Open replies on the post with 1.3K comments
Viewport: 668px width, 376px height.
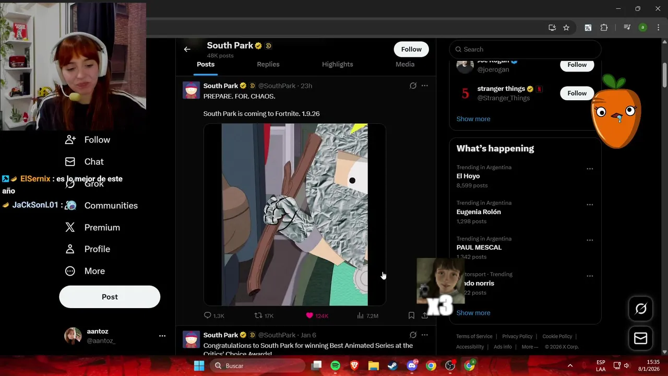(x=213, y=315)
